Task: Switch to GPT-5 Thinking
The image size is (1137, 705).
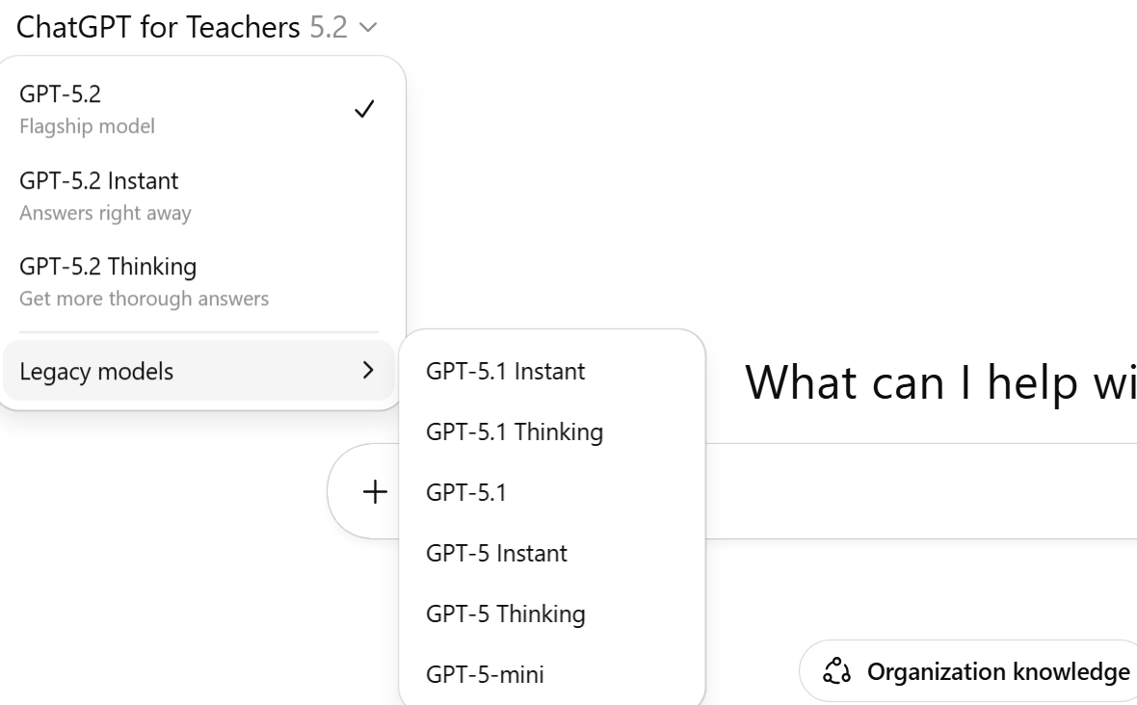Action: coord(505,614)
